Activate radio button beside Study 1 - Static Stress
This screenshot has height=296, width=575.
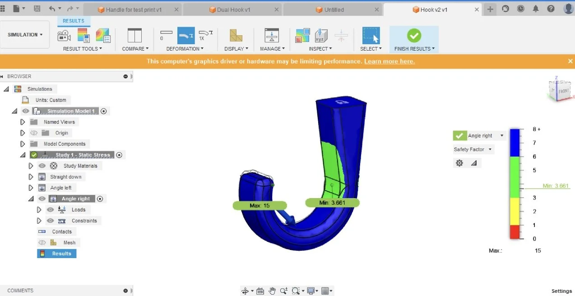pyautogui.click(x=119, y=155)
